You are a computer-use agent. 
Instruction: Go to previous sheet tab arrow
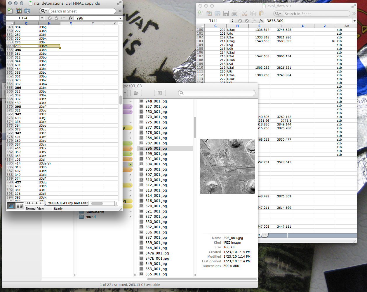[x=33, y=203]
